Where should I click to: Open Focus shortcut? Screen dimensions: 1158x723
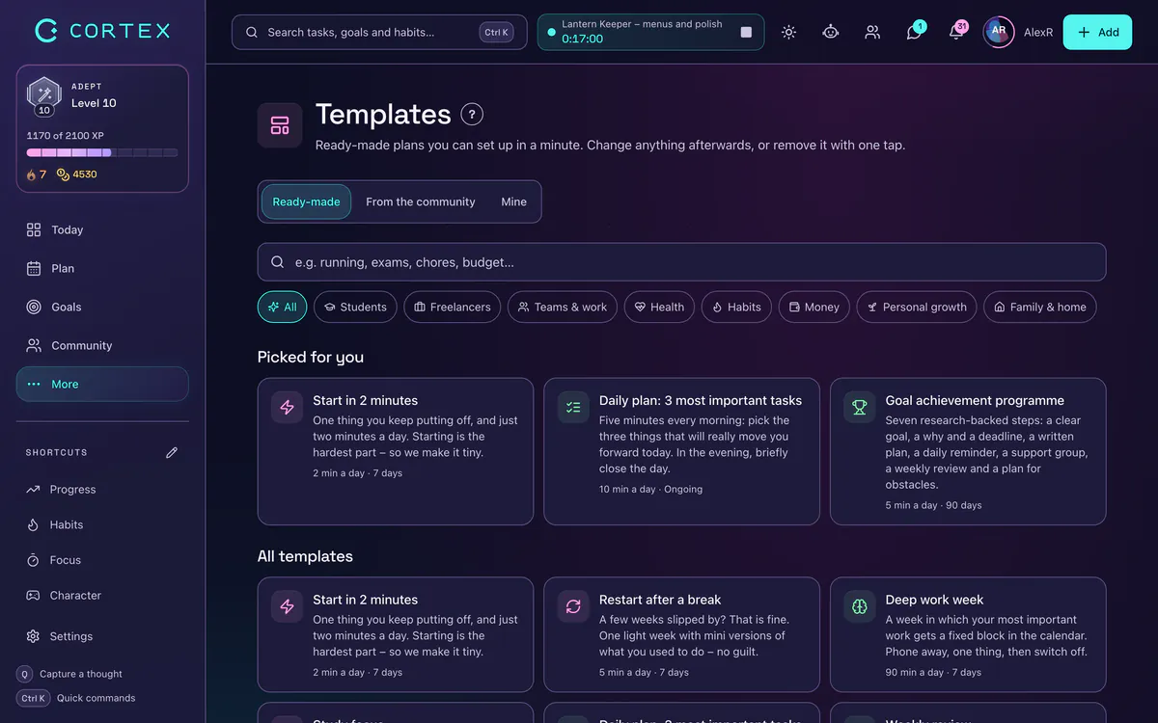point(102,560)
